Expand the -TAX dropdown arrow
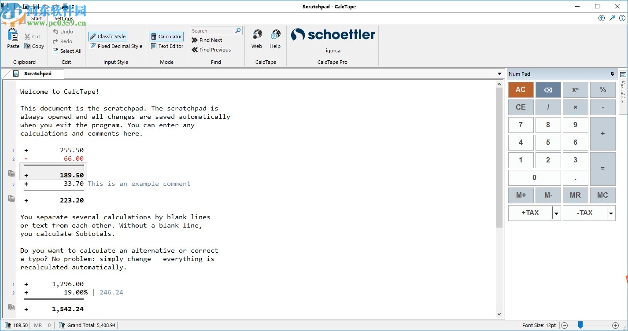Viewport: 628px width, 331px height. click(x=611, y=213)
